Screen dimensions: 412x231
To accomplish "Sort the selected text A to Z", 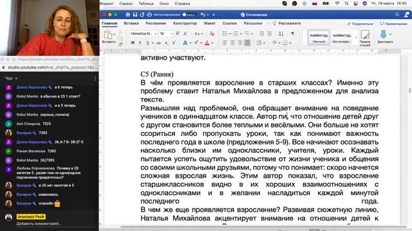I will pyautogui.click(x=281, y=33).
